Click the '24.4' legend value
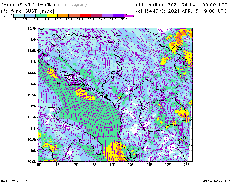This screenshot has height=183, width=237. click(x=102, y=19)
